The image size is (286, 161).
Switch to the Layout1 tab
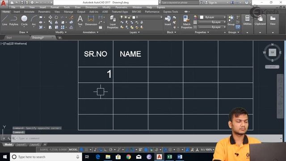21,144
